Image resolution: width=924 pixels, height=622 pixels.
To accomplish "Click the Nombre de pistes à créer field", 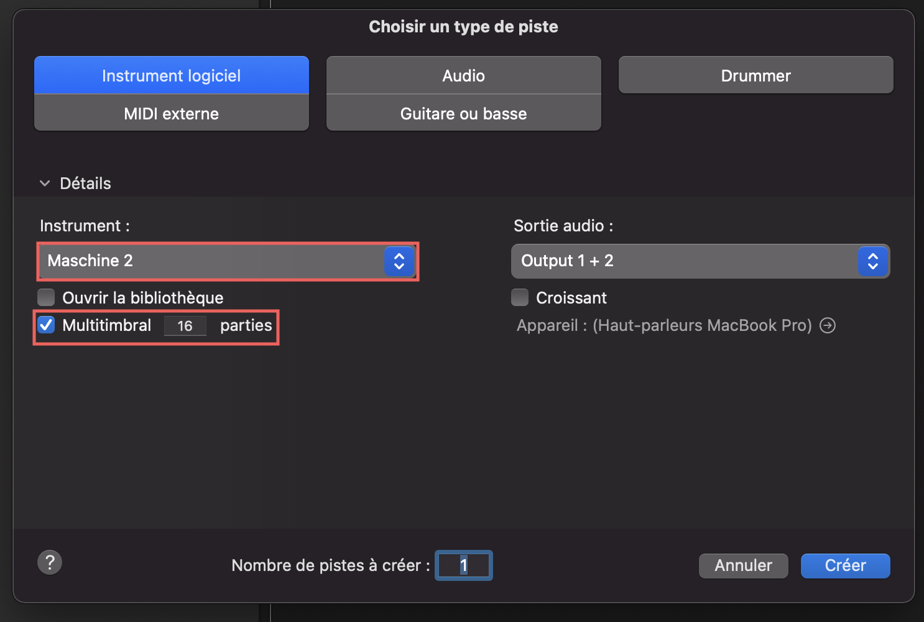I will point(464,565).
